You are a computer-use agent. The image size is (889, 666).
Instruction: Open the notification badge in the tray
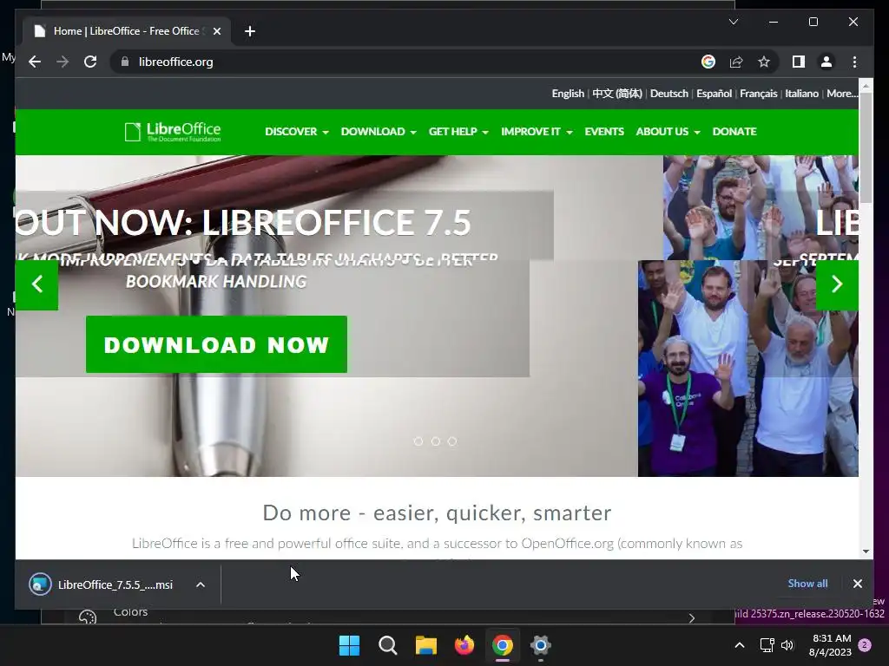coord(866,645)
